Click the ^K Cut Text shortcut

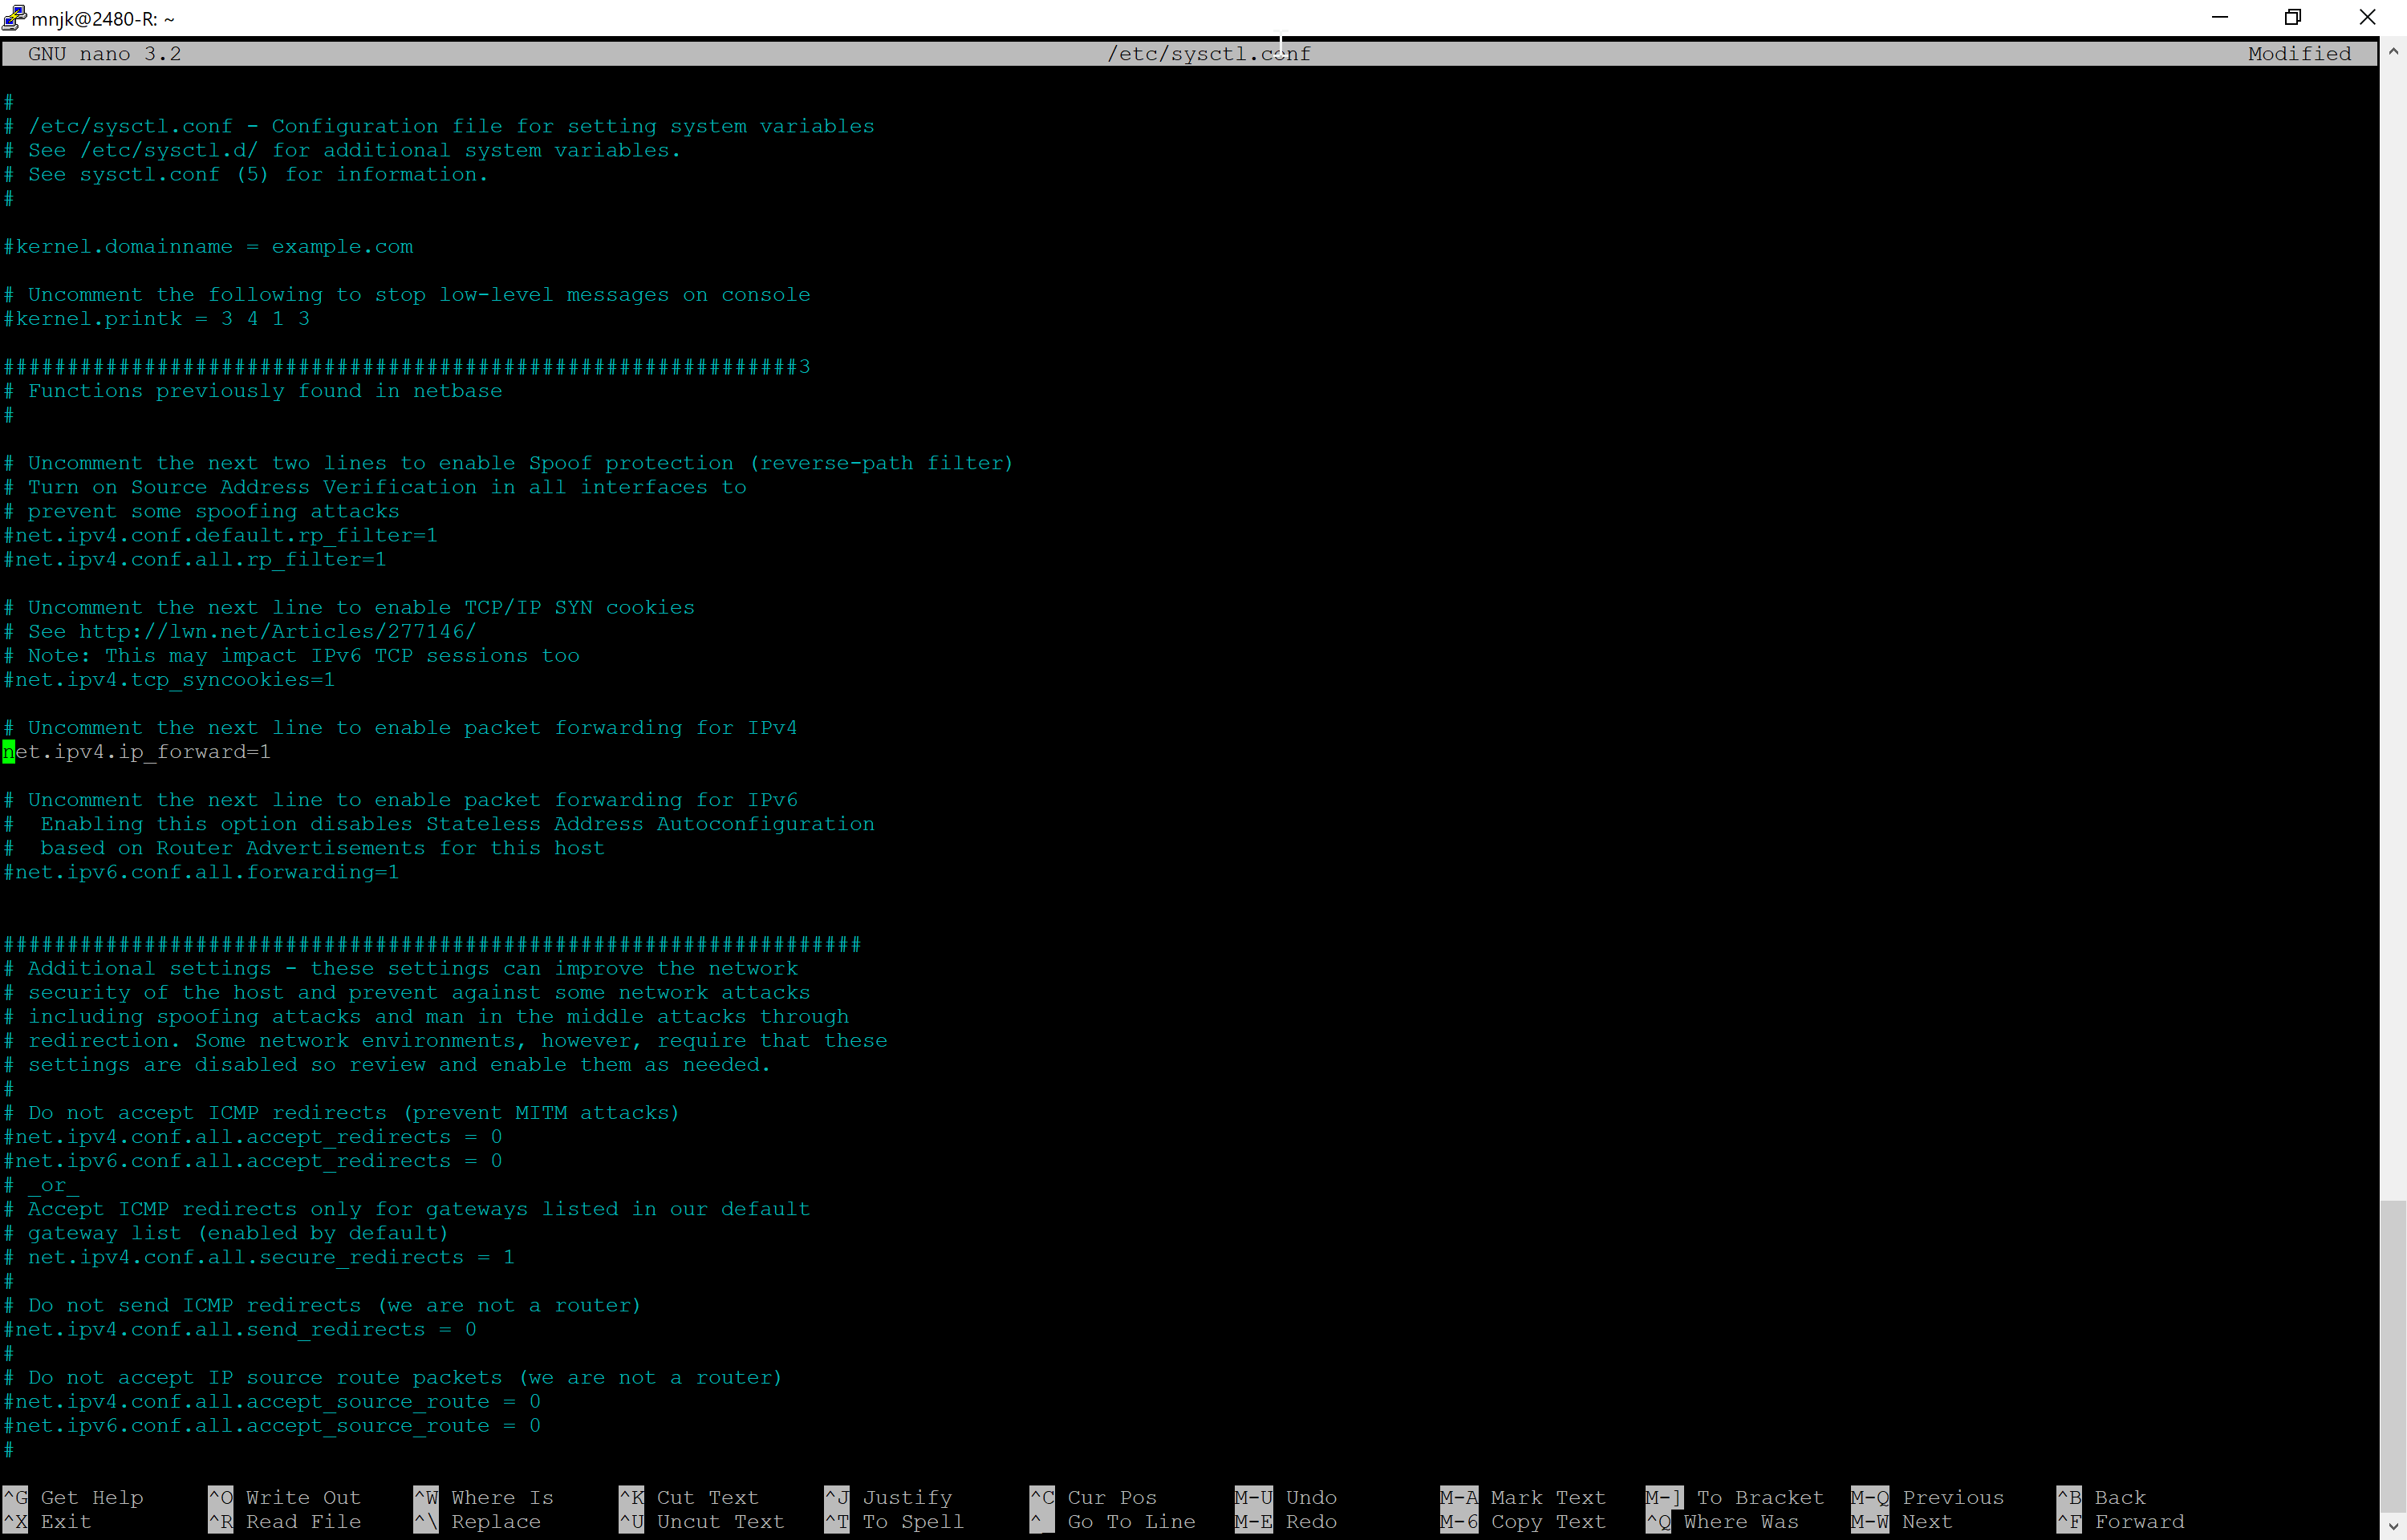(x=688, y=1497)
